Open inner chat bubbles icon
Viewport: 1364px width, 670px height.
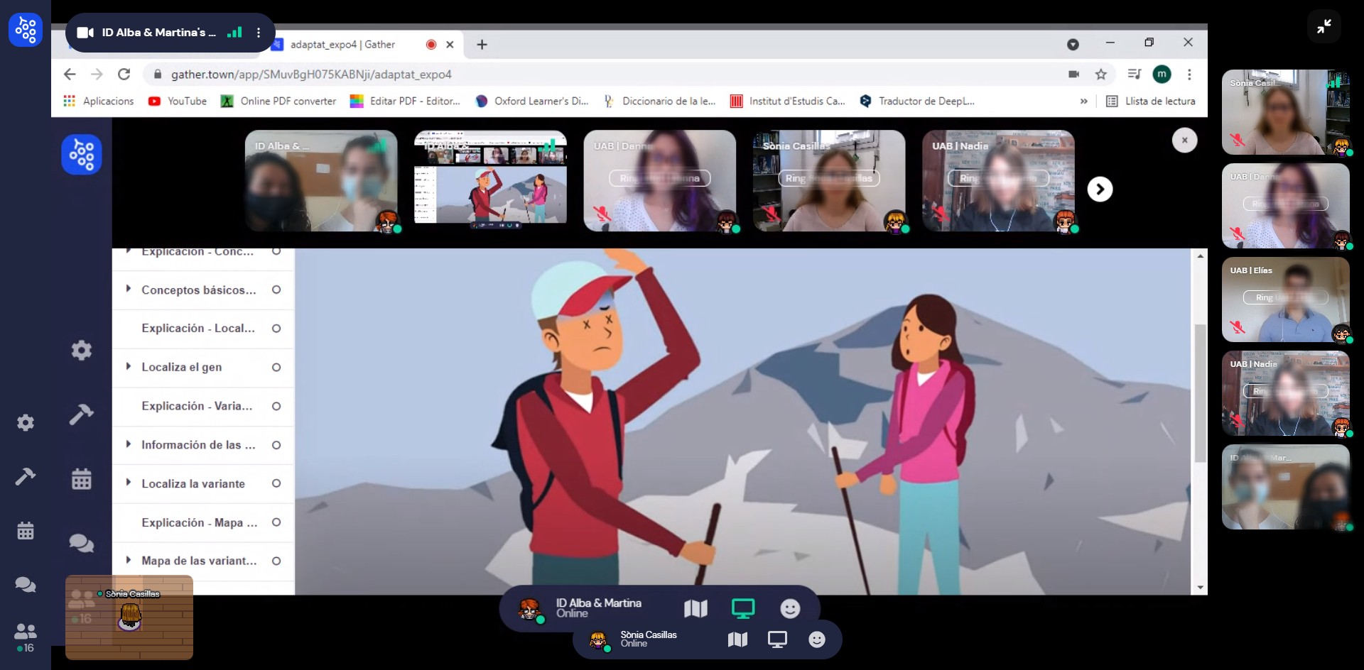(x=82, y=544)
